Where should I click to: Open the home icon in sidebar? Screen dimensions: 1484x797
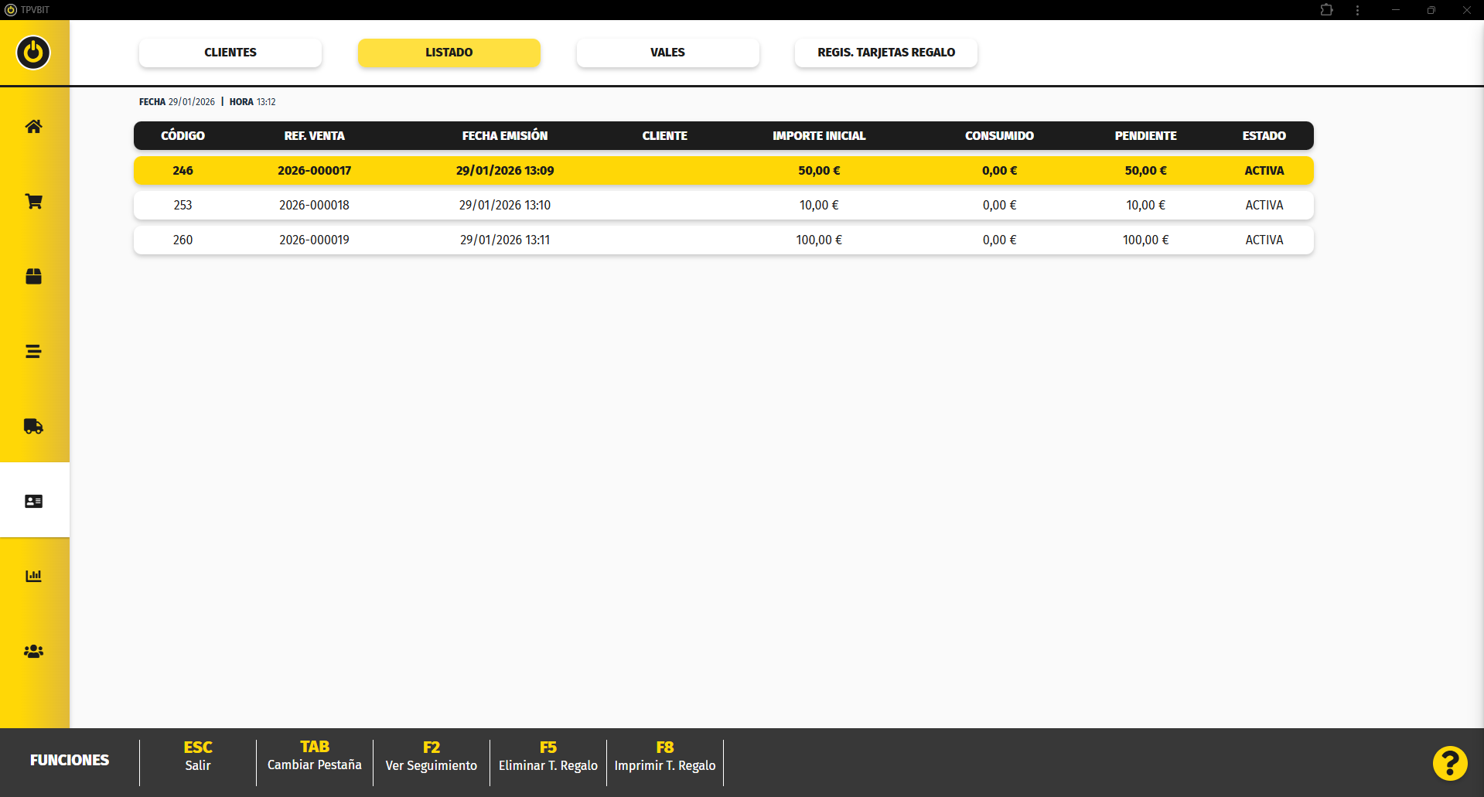(x=33, y=127)
